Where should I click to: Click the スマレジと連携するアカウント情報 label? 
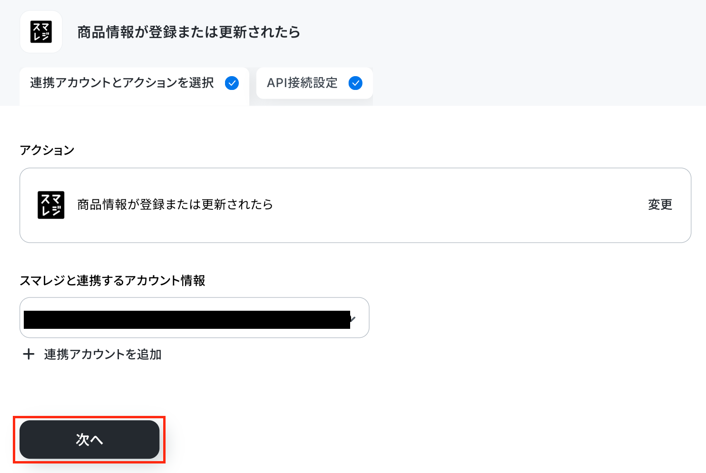click(x=112, y=280)
